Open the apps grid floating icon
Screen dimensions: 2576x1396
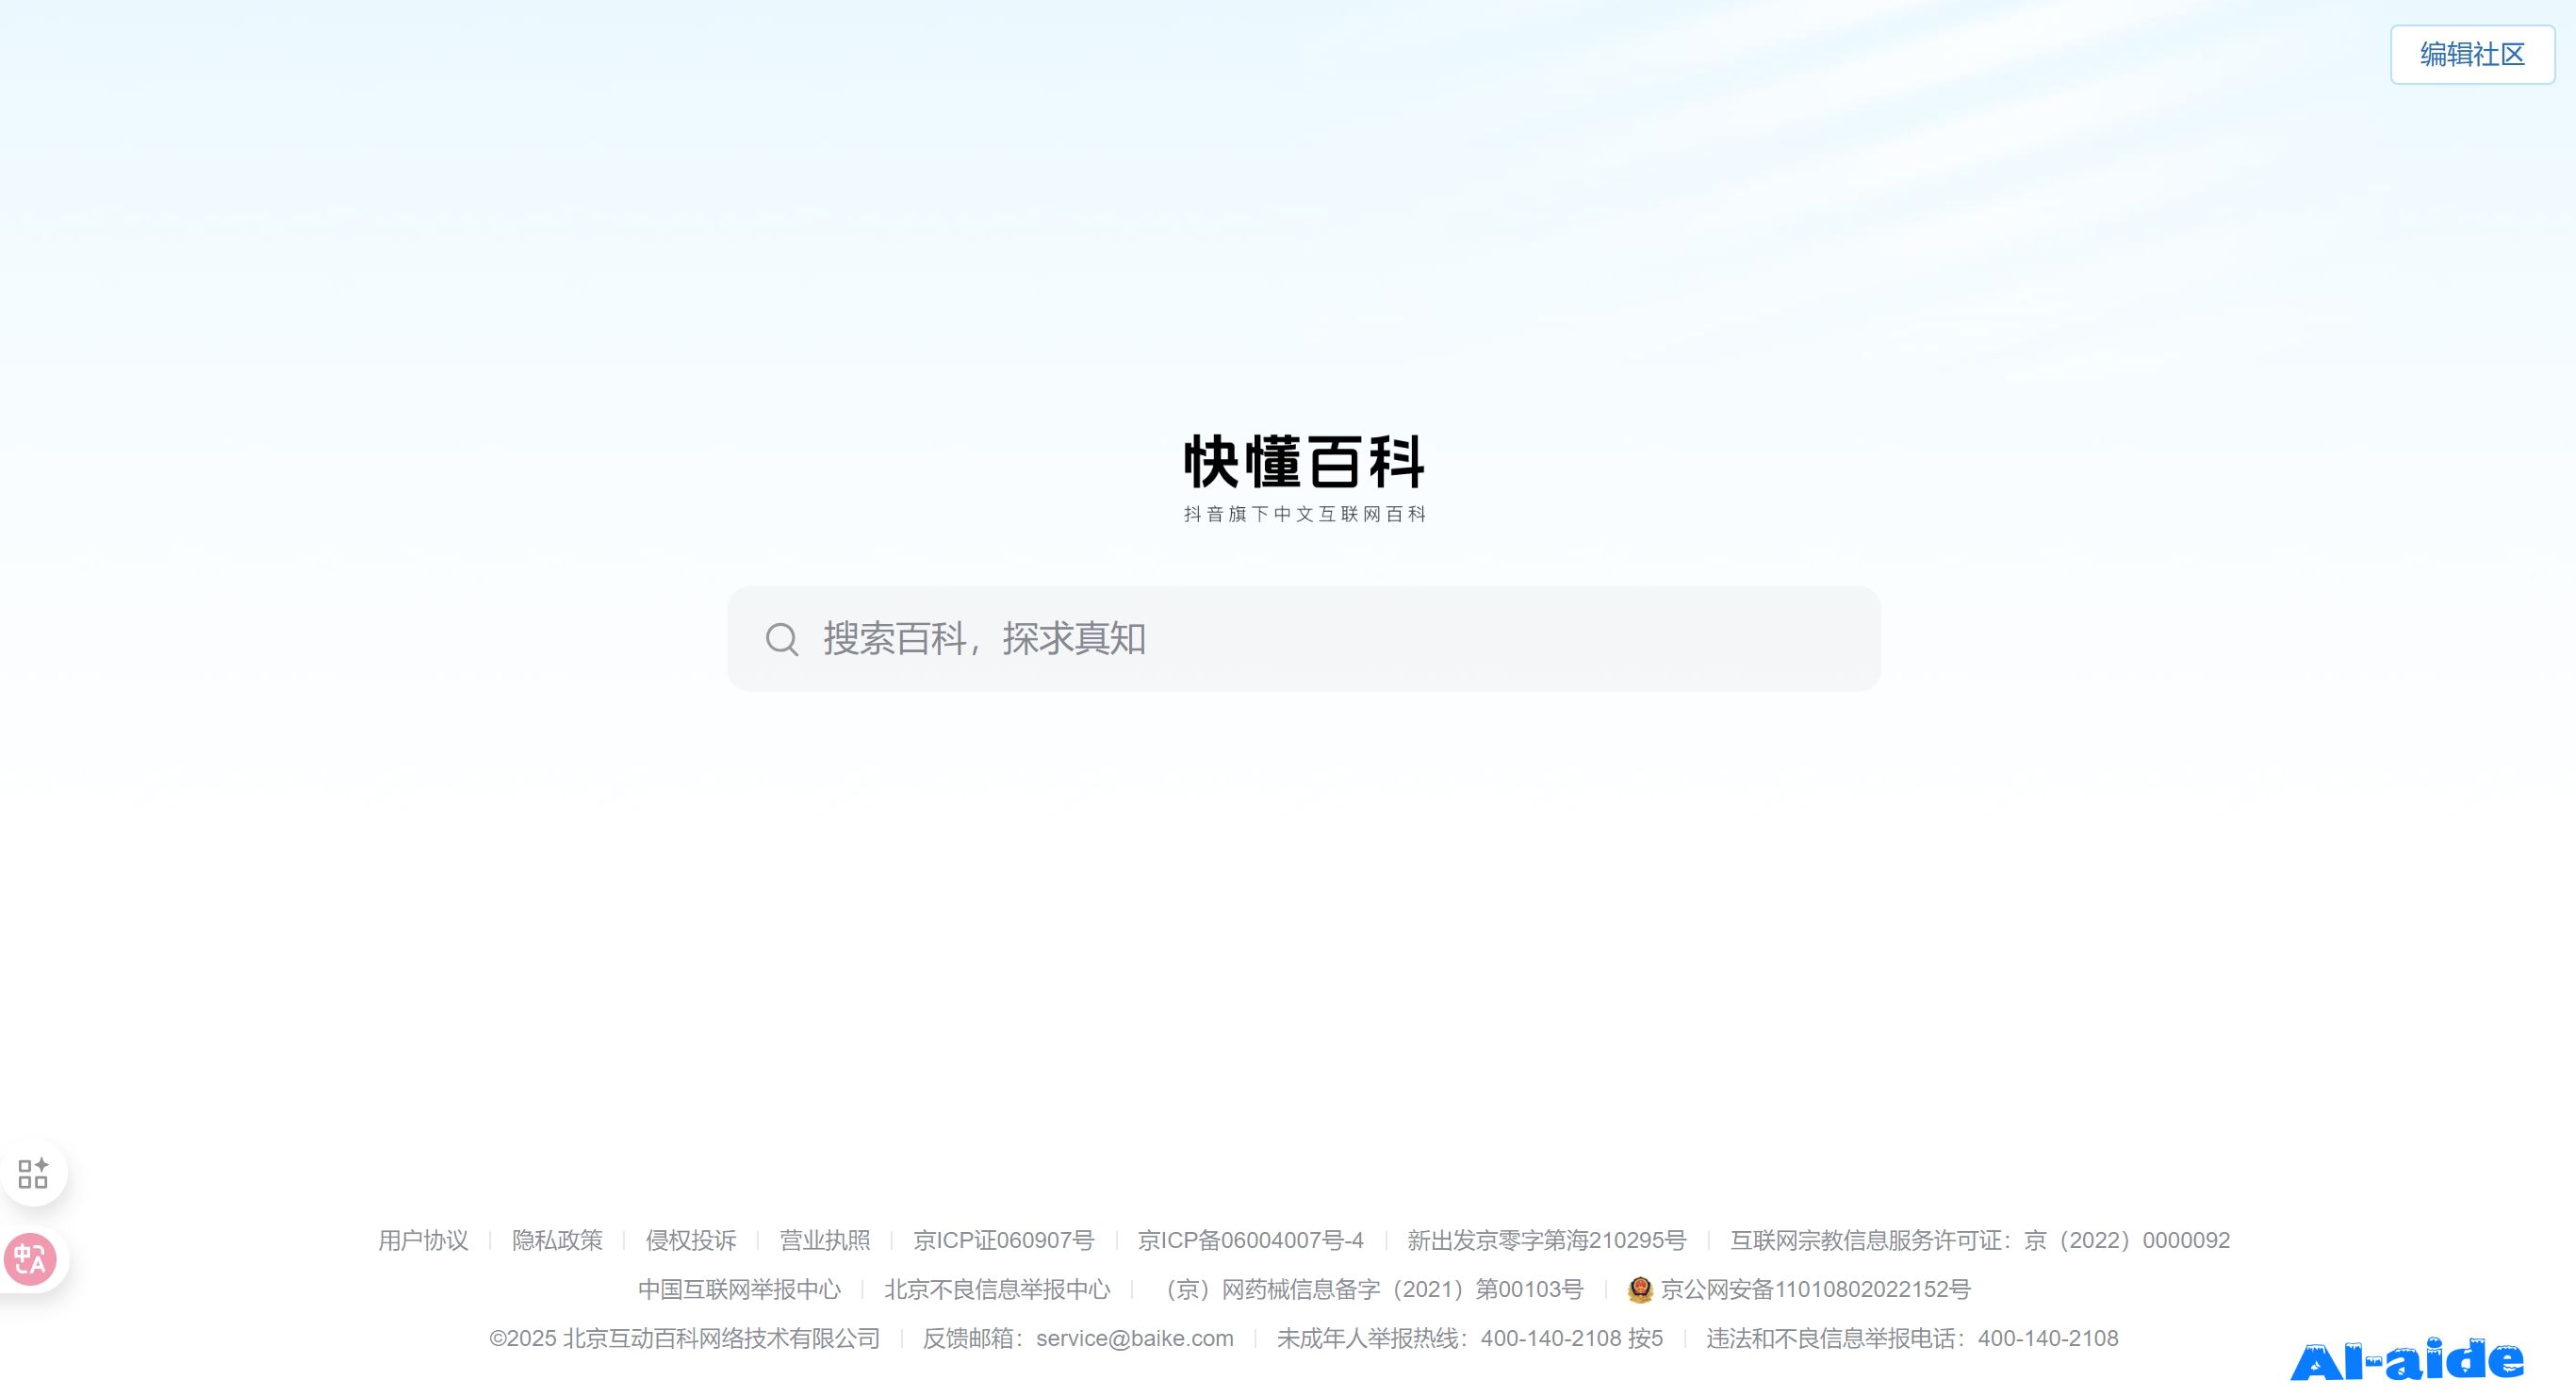pyautogui.click(x=33, y=1173)
